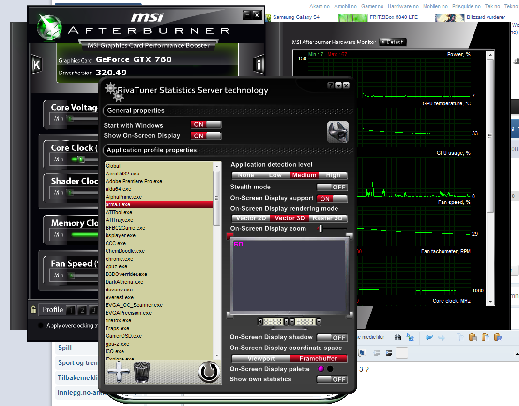Click the On-Screen Display zoom slider handle
519x406 pixels.
tap(321, 229)
